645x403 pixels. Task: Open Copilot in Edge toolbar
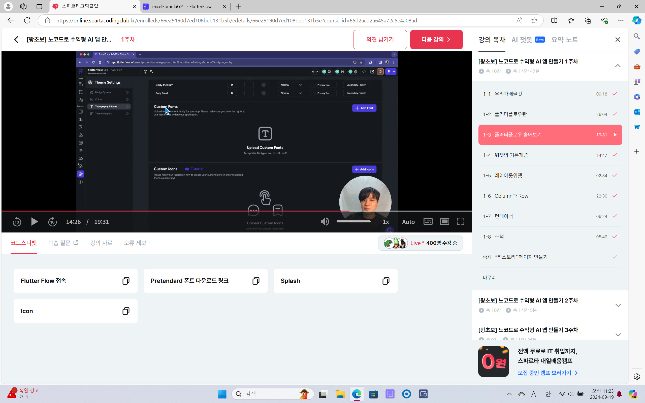(637, 20)
